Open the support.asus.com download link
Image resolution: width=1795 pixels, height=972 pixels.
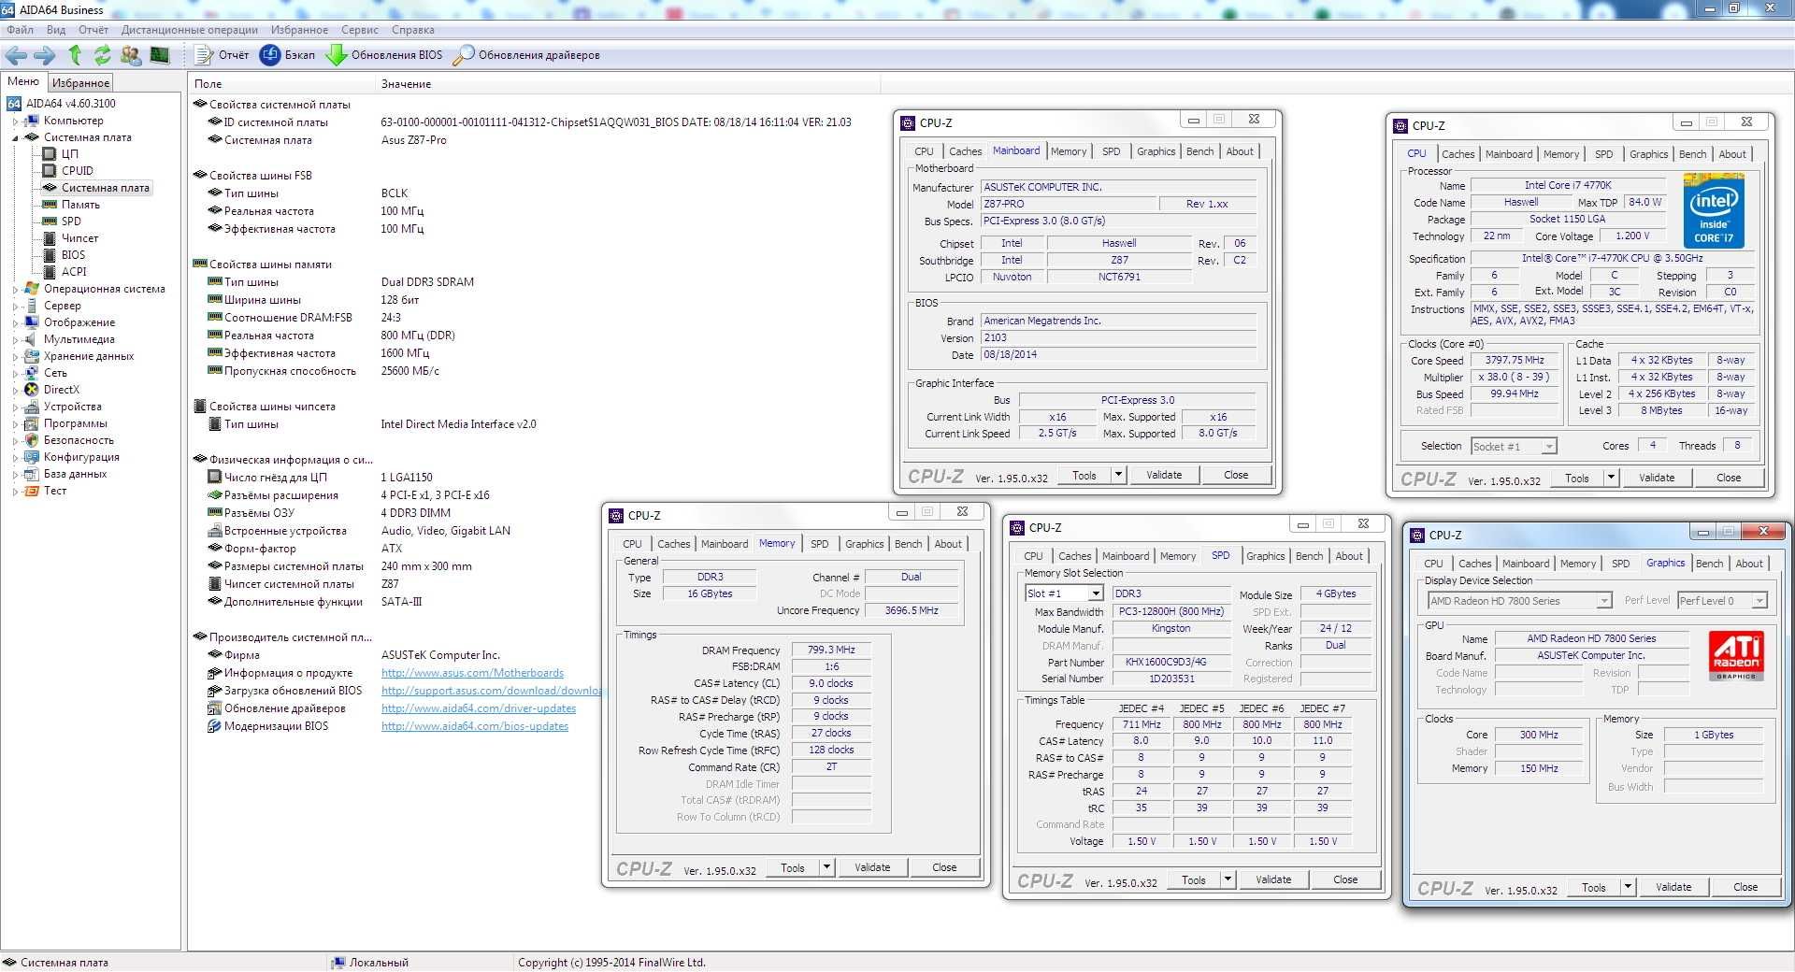[492, 691]
